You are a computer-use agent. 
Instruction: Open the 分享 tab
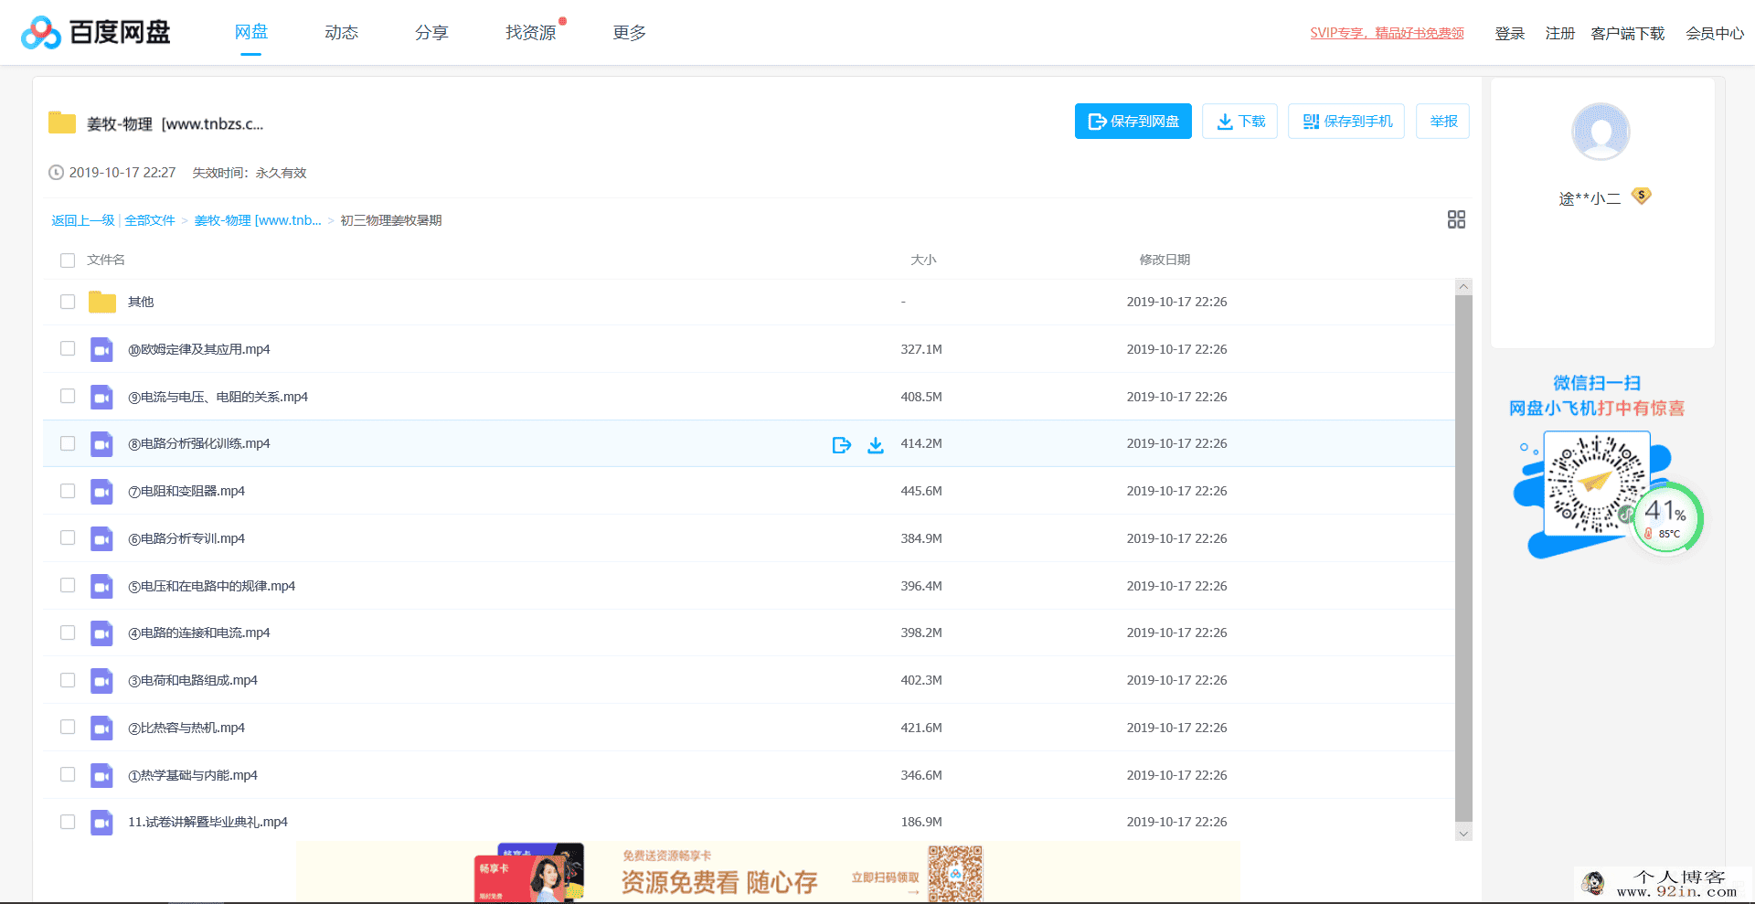pos(431,33)
